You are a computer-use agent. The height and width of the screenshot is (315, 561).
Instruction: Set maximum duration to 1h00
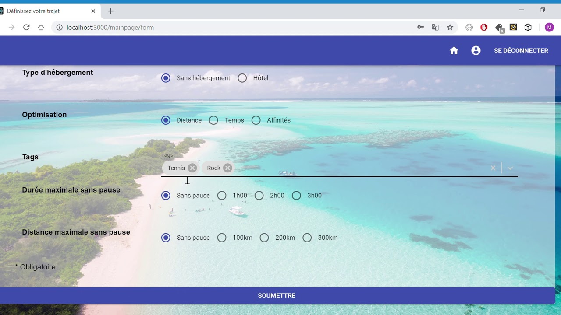coord(222,196)
